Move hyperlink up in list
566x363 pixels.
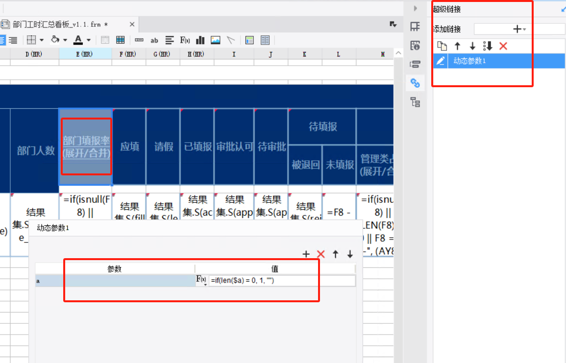click(x=457, y=46)
